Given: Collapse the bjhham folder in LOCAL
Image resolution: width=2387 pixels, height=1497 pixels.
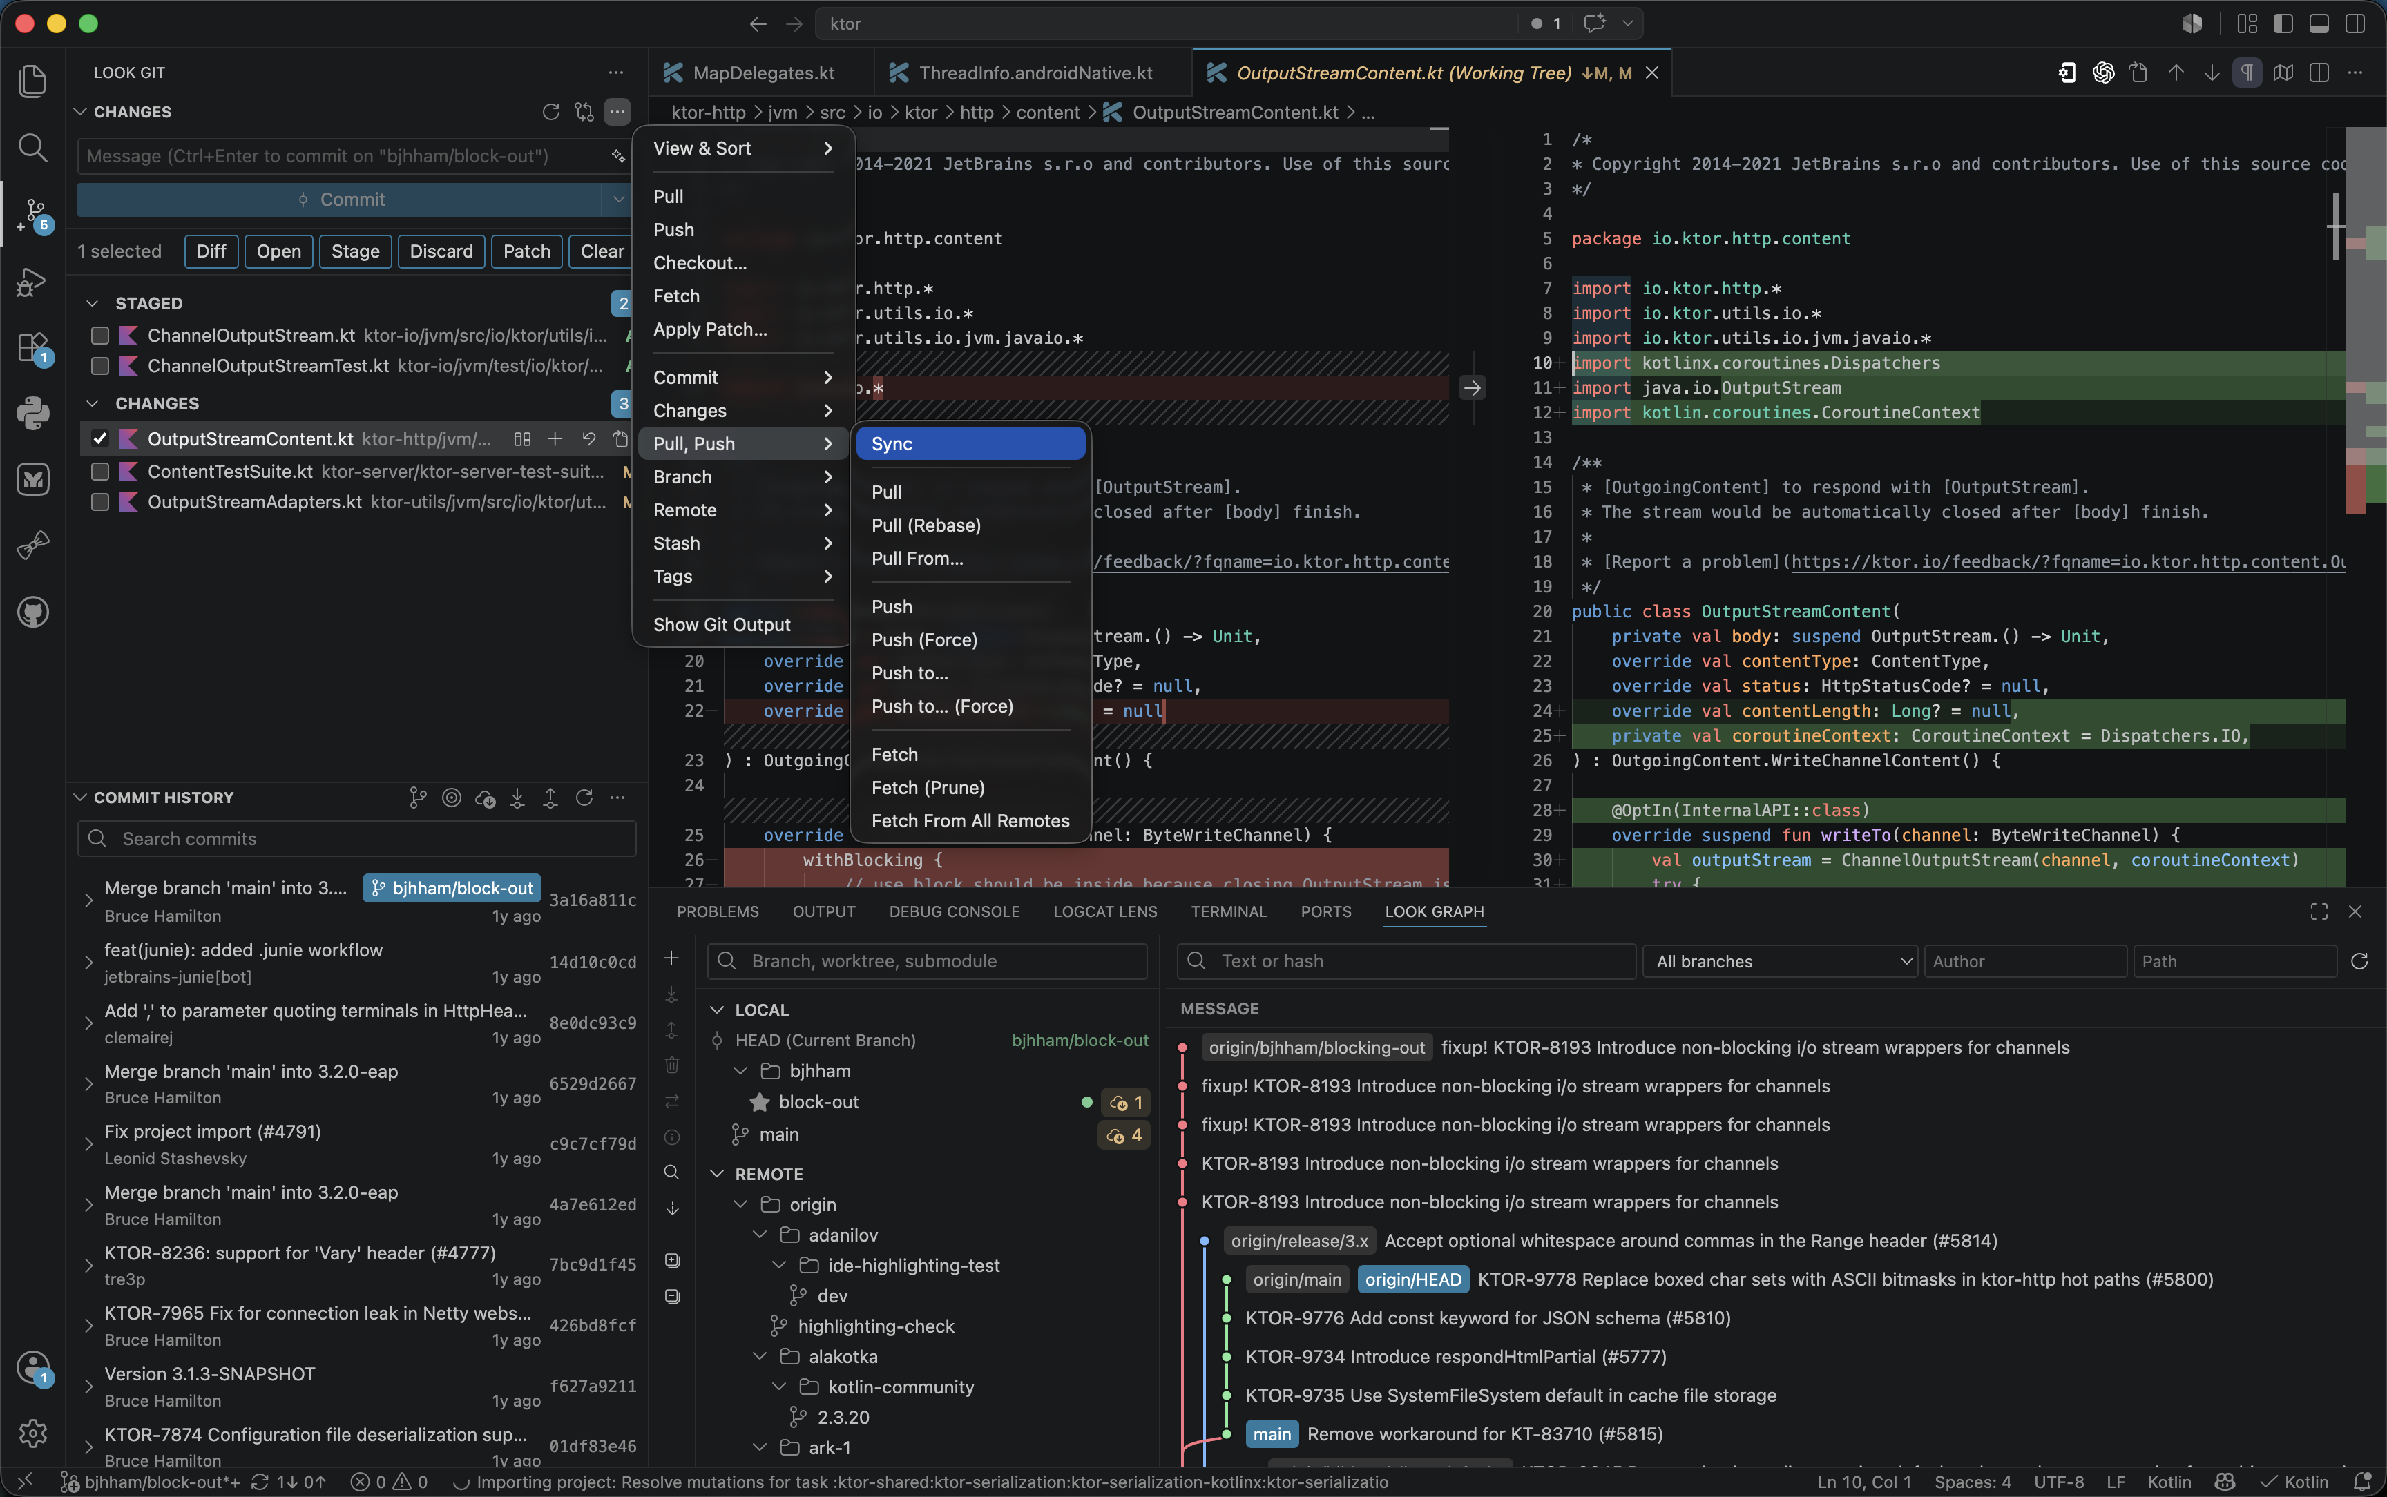Looking at the screenshot, I should [740, 1071].
